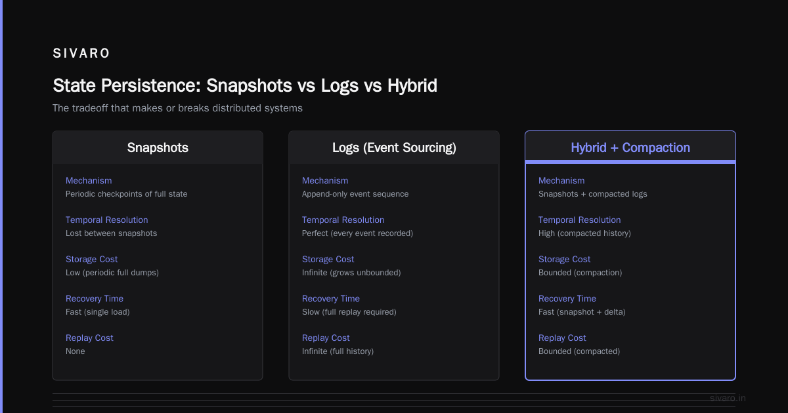This screenshot has width=788, height=413.
Task: Click the distributed systems tradeoff subtitle
Action: click(x=177, y=108)
